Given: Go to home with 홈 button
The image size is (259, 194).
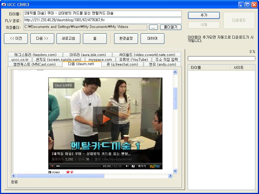Looking at the screenshot, I should pos(95,39).
